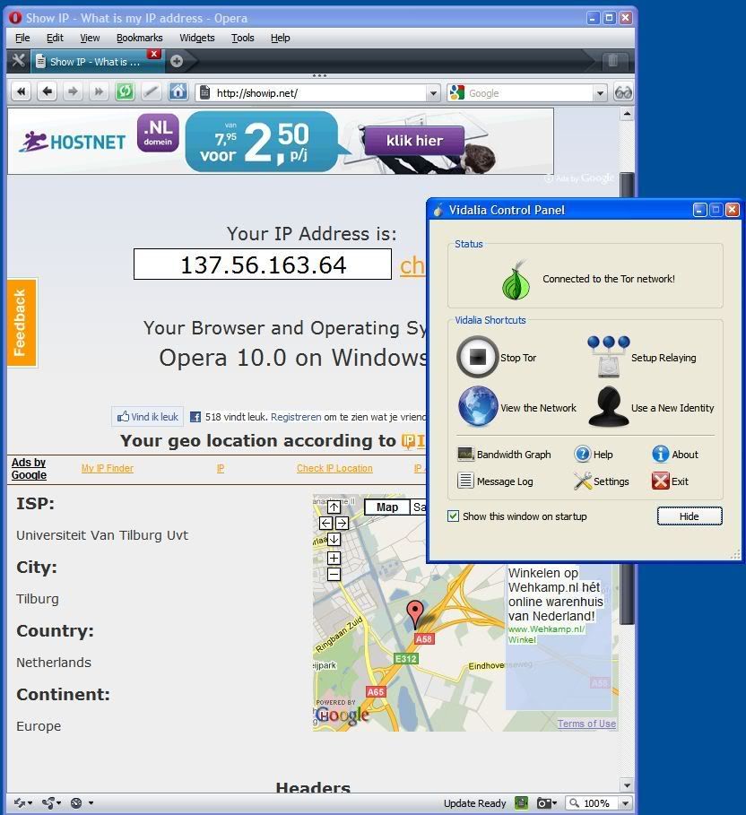Viewport: 746px width, 815px height.
Task: Open Vidalia Help
Action: 594,455
